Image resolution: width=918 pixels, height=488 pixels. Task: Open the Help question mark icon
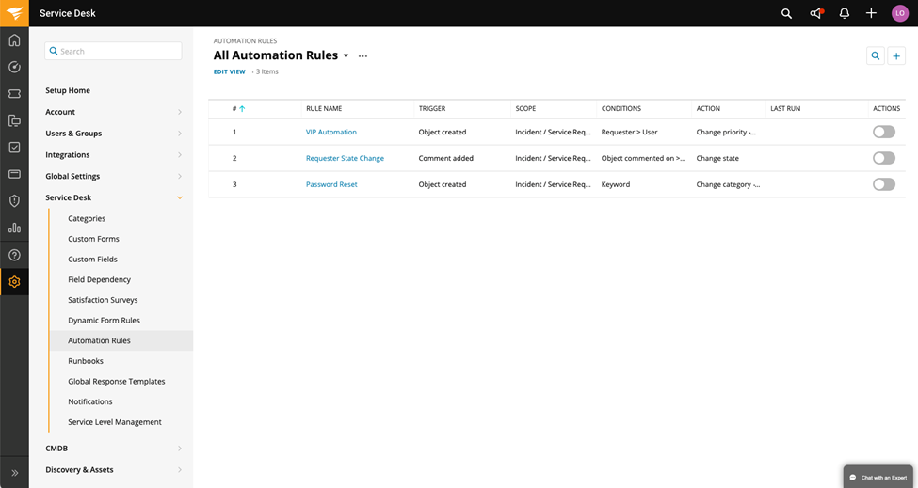pyautogui.click(x=14, y=255)
